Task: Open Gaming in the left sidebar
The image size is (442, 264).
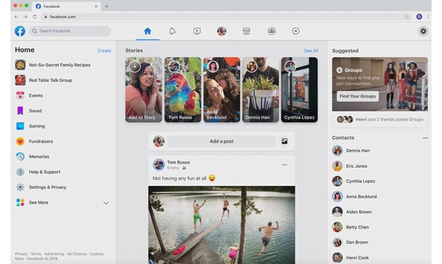Action: coord(37,126)
